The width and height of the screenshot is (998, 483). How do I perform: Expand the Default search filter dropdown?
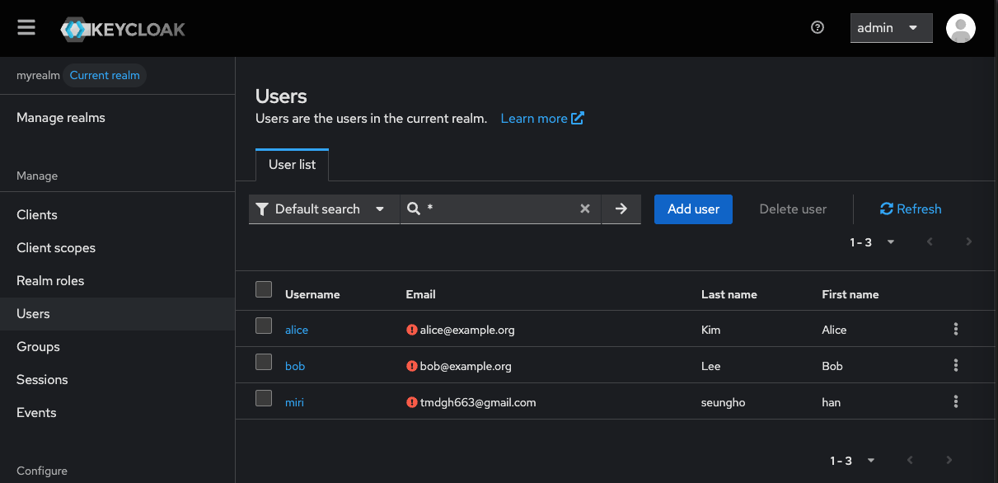coord(325,209)
